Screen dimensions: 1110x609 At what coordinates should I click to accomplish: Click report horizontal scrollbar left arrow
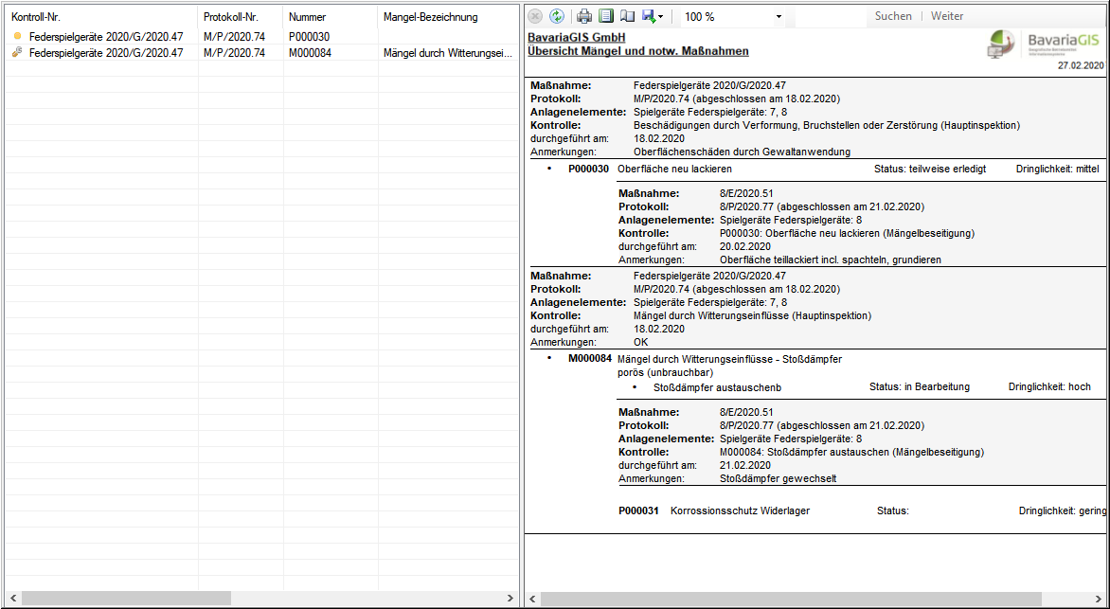click(x=532, y=599)
